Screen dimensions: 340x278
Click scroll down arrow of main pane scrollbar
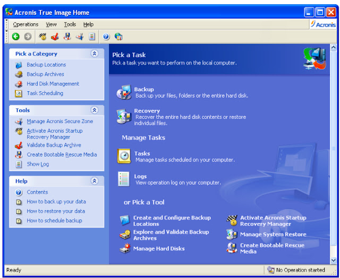[x=333, y=260]
